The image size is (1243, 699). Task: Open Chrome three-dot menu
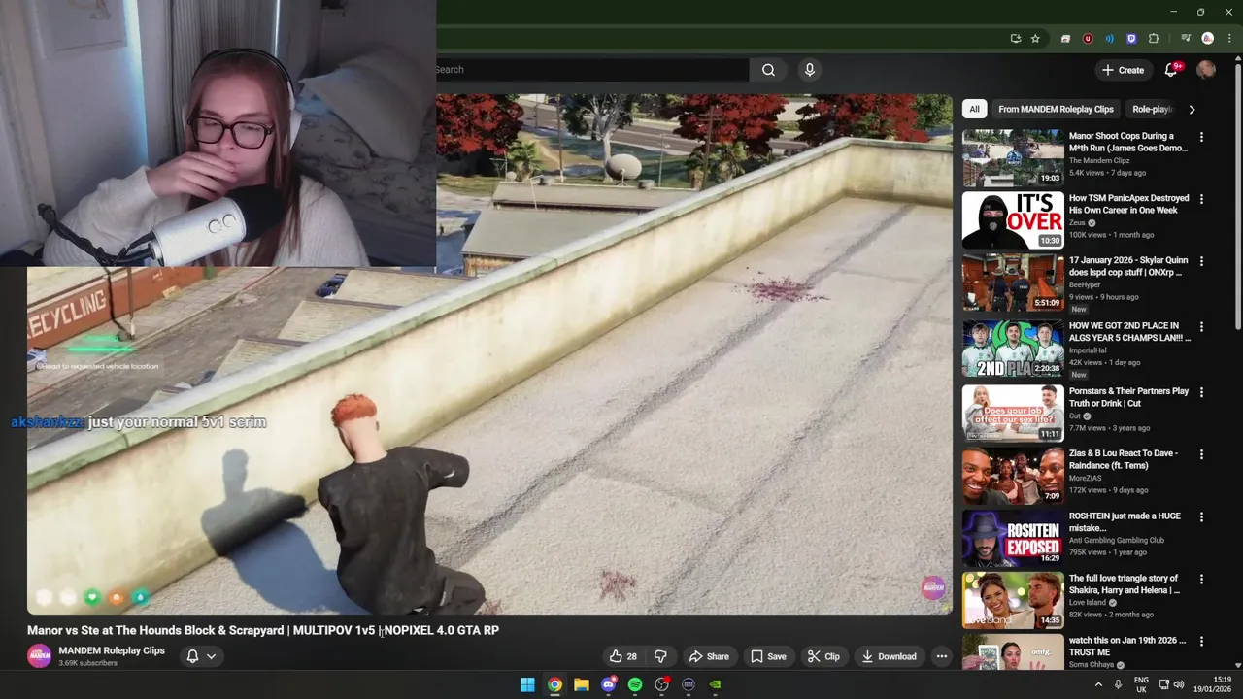pos(1229,39)
